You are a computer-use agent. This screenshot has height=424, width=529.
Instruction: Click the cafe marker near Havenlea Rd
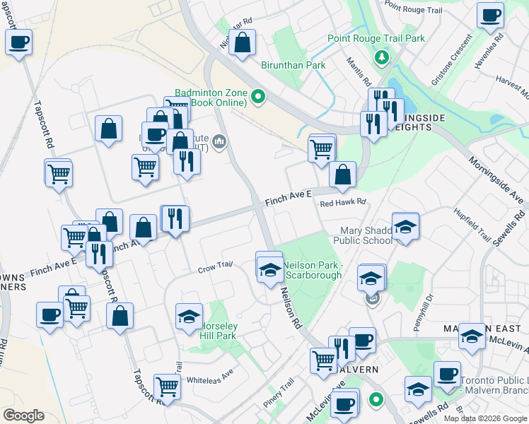click(x=491, y=16)
